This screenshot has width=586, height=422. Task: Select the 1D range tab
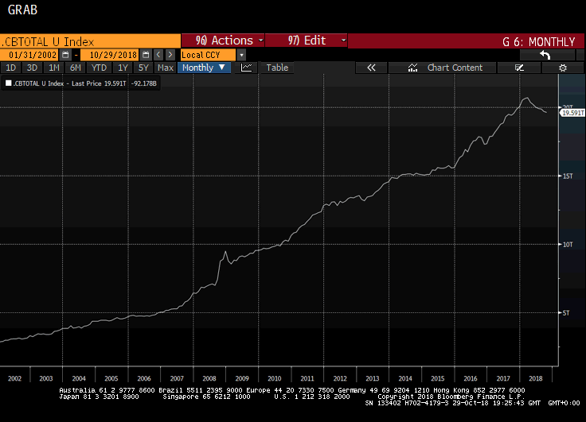point(11,68)
